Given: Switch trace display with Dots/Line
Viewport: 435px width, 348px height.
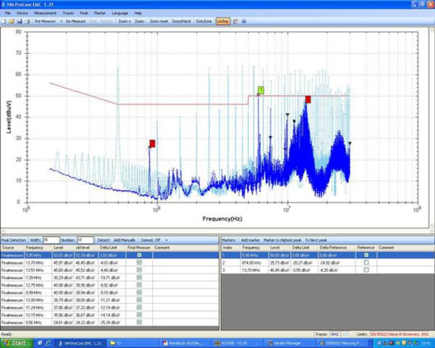Looking at the screenshot, I should tap(204, 21).
